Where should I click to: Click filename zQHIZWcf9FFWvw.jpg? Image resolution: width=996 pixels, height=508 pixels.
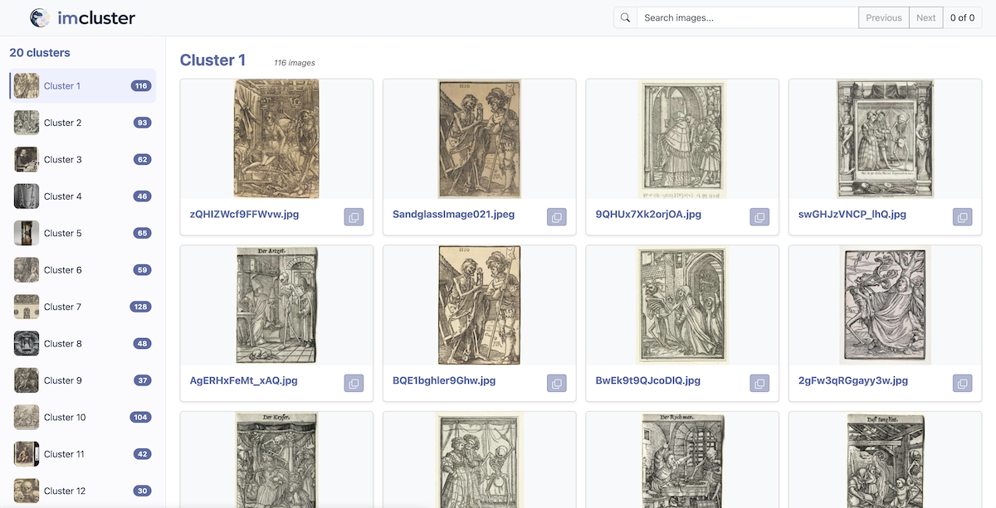(x=244, y=214)
